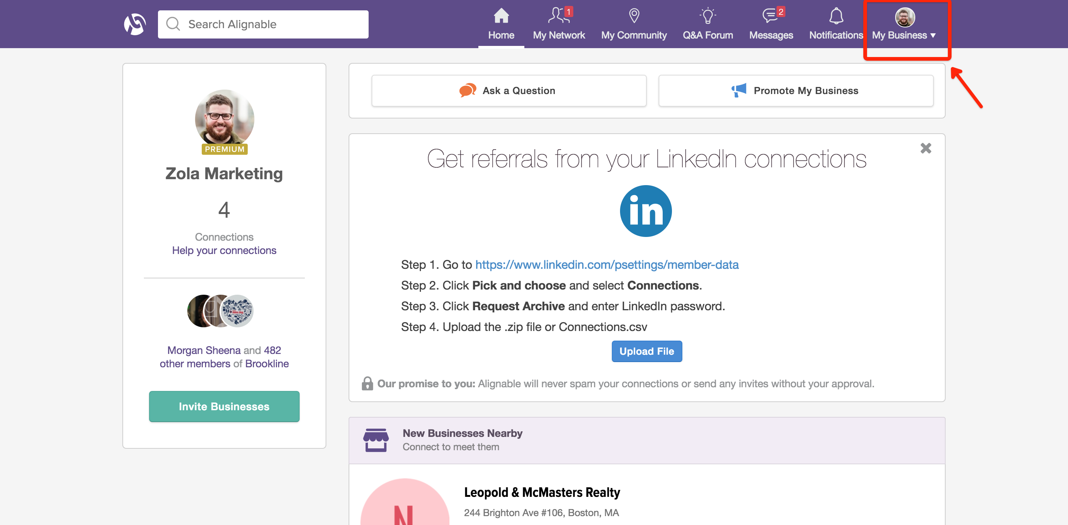Click the LinkedIn logo icon

[646, 211]
